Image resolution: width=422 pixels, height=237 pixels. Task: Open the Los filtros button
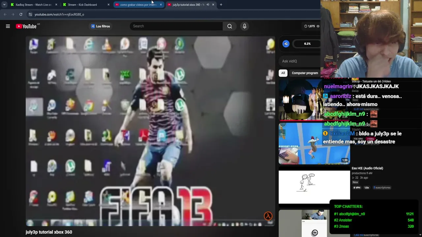click(100, 26)
